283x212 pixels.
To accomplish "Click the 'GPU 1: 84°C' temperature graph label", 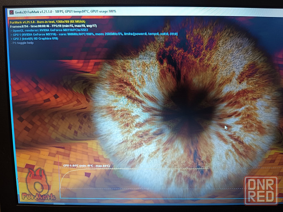I will [87, 166].
